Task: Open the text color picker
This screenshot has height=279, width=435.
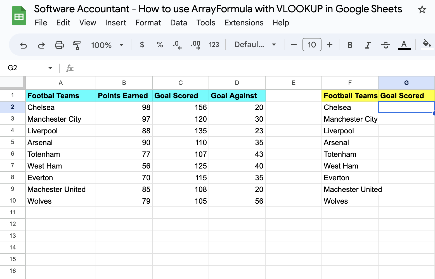Action: [x=404, y=45]
